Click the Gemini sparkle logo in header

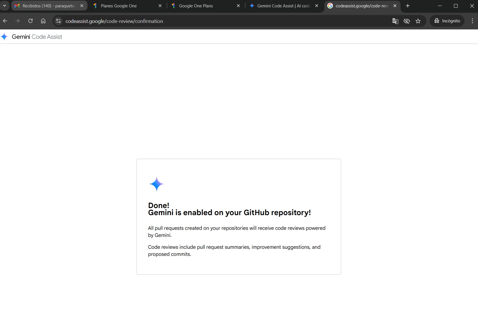pos(4,37)
